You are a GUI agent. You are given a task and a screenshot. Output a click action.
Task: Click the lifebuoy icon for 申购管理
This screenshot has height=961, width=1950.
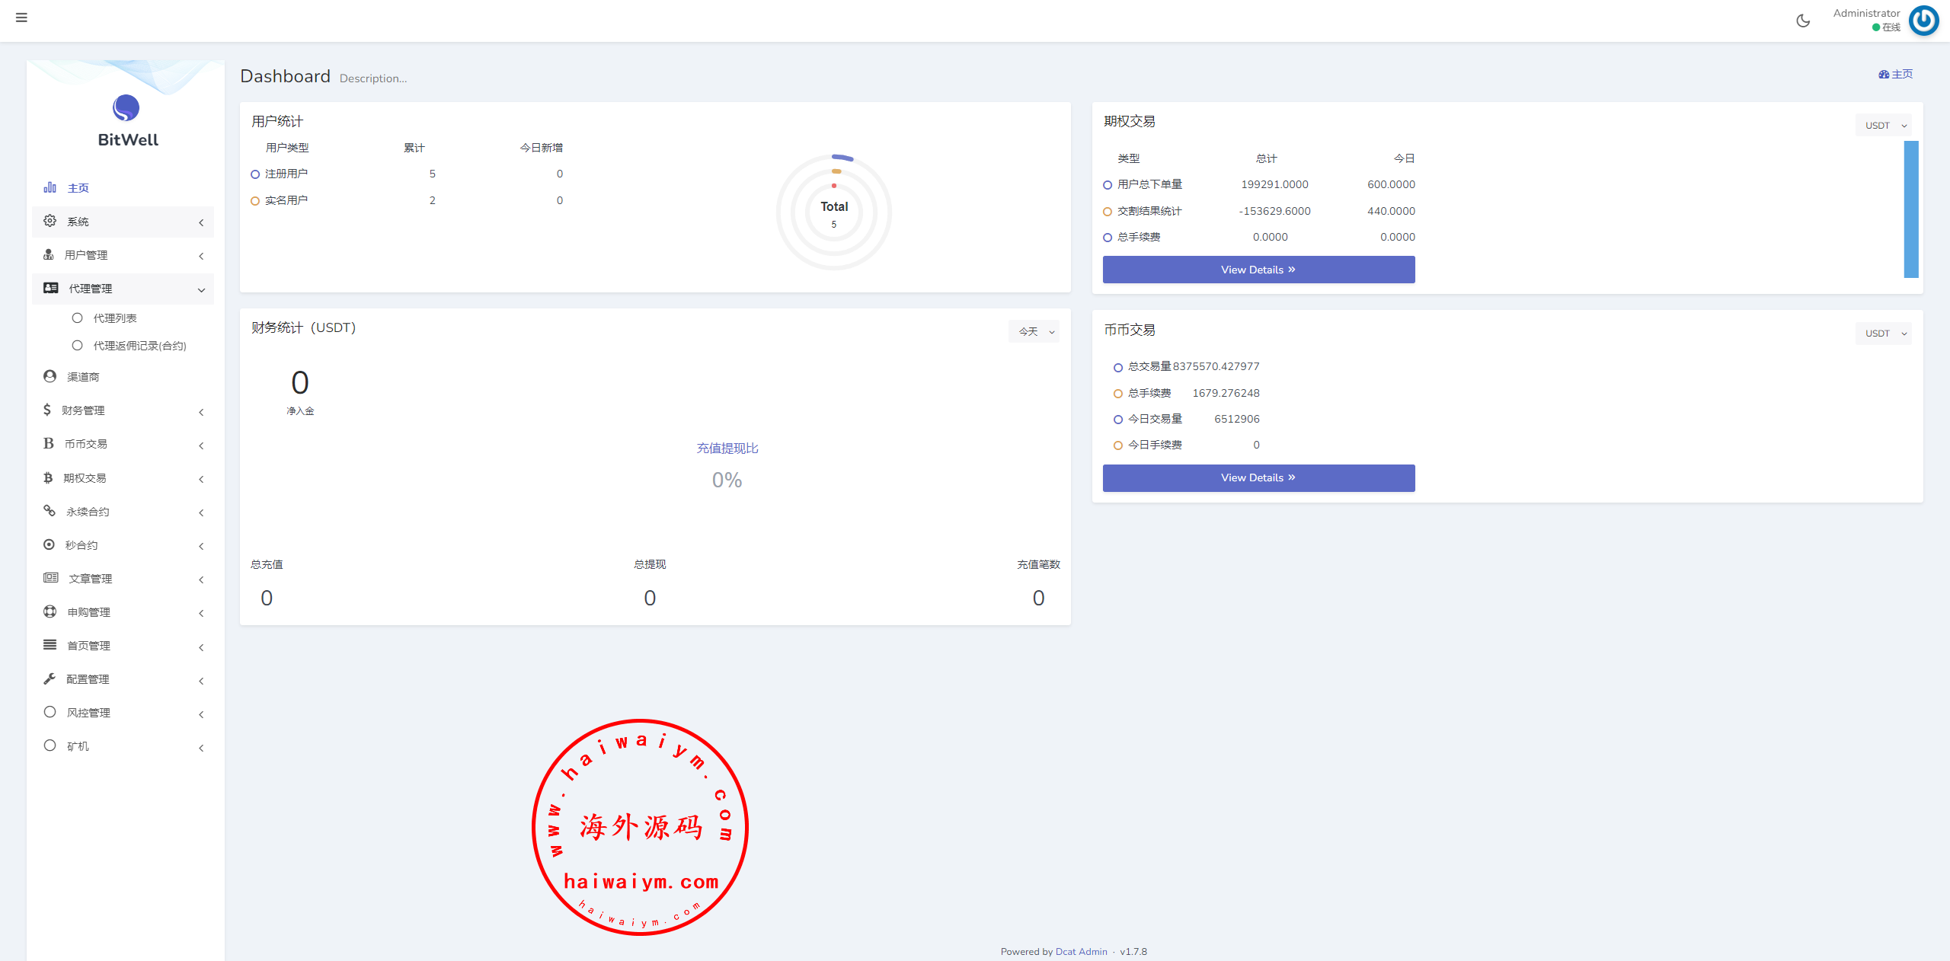(50, 611)
